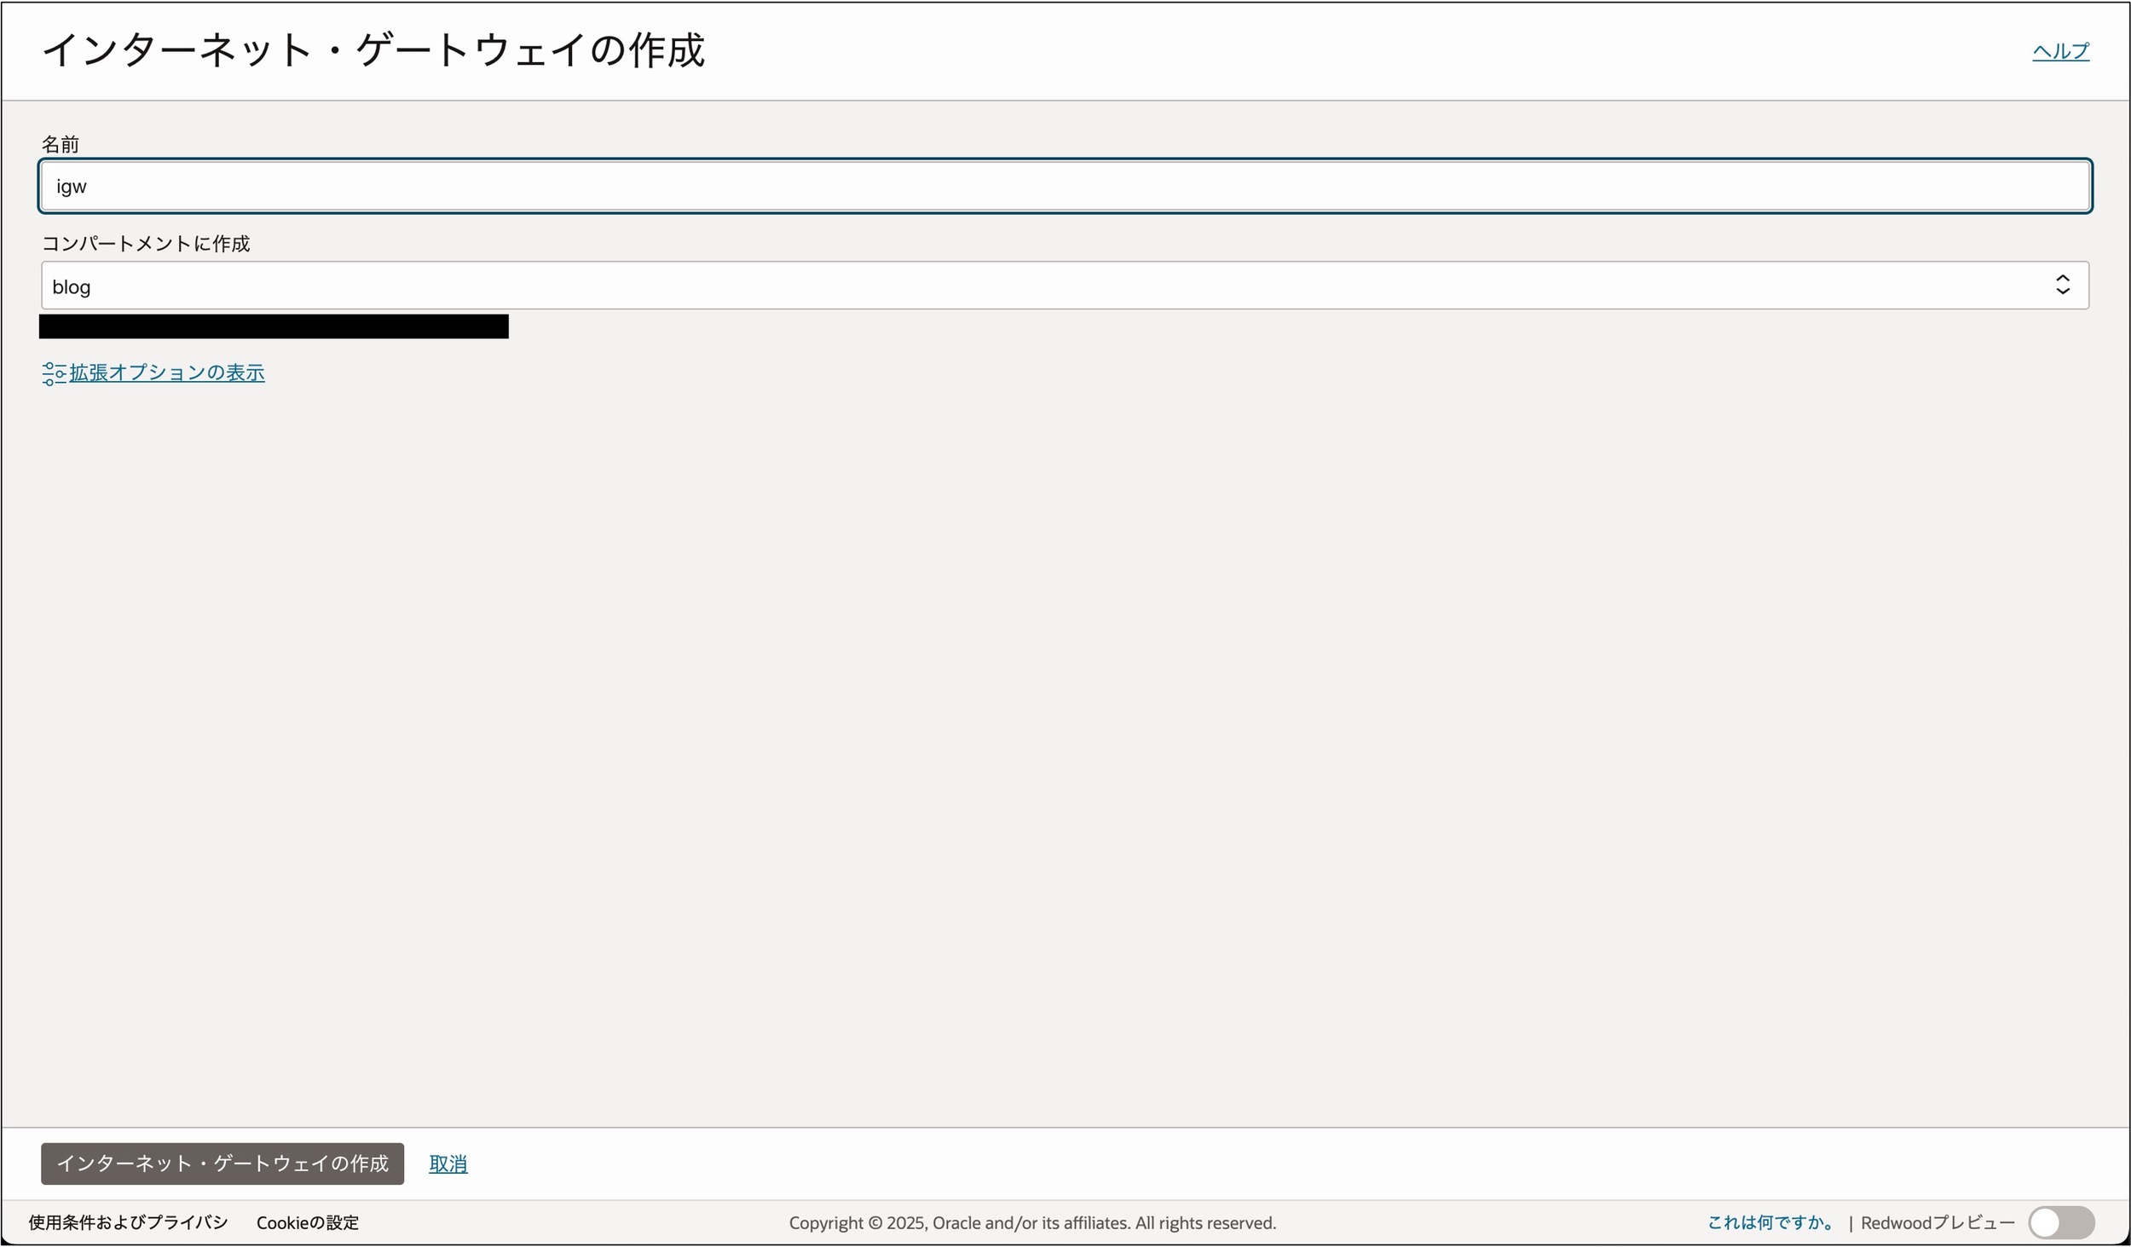Open Cookieの設定 link

point(308,1222)
